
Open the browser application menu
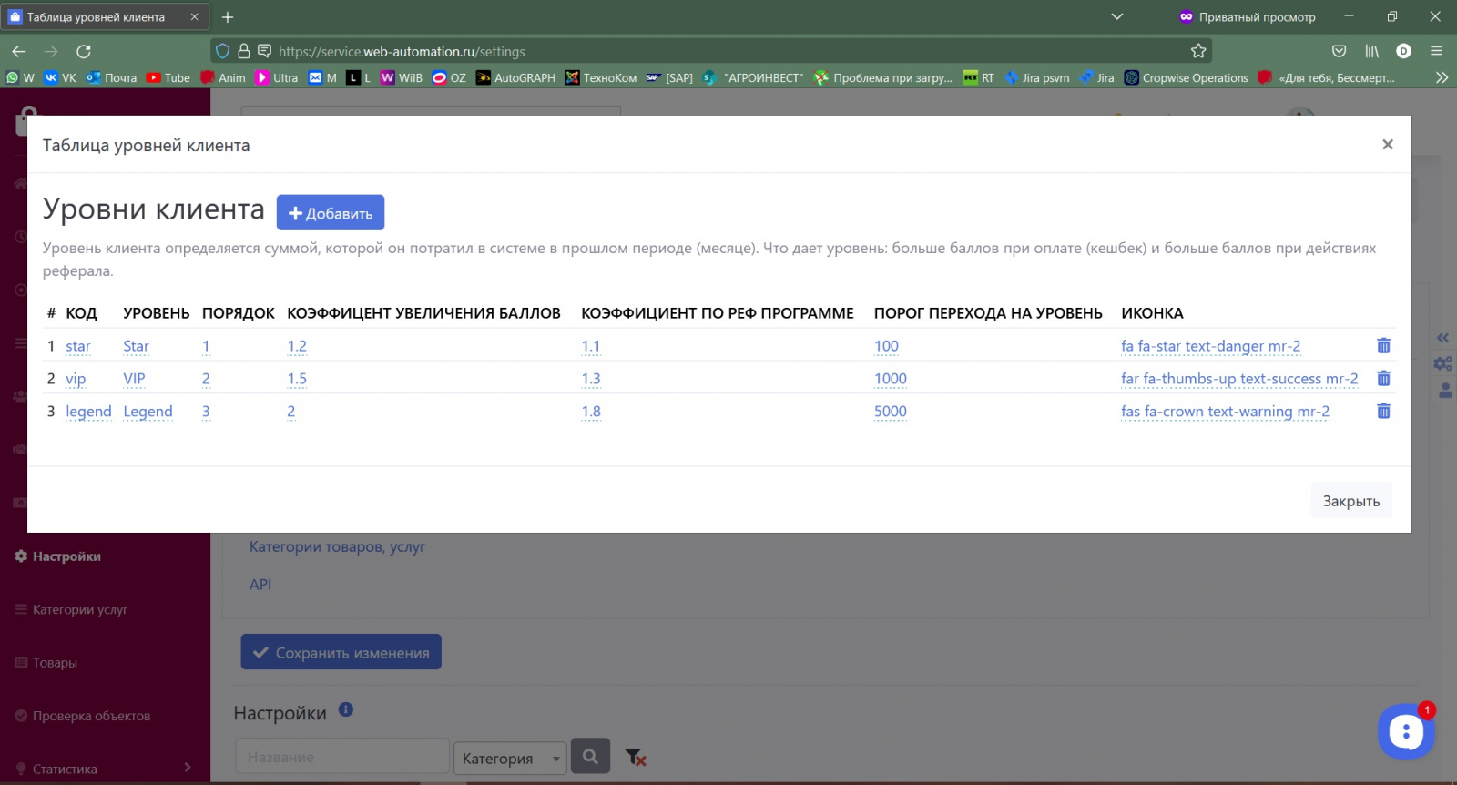click(1436, 51)
